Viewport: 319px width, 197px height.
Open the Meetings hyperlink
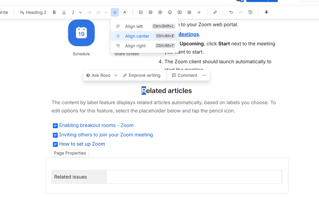click(x=188, y=34)
